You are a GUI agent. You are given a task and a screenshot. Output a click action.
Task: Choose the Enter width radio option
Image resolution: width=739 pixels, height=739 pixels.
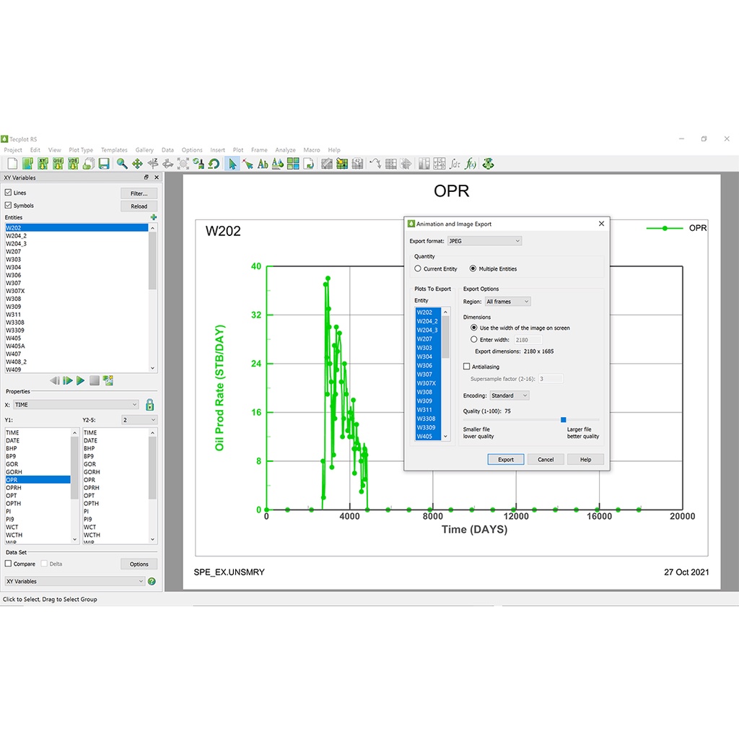click(473, 339)
